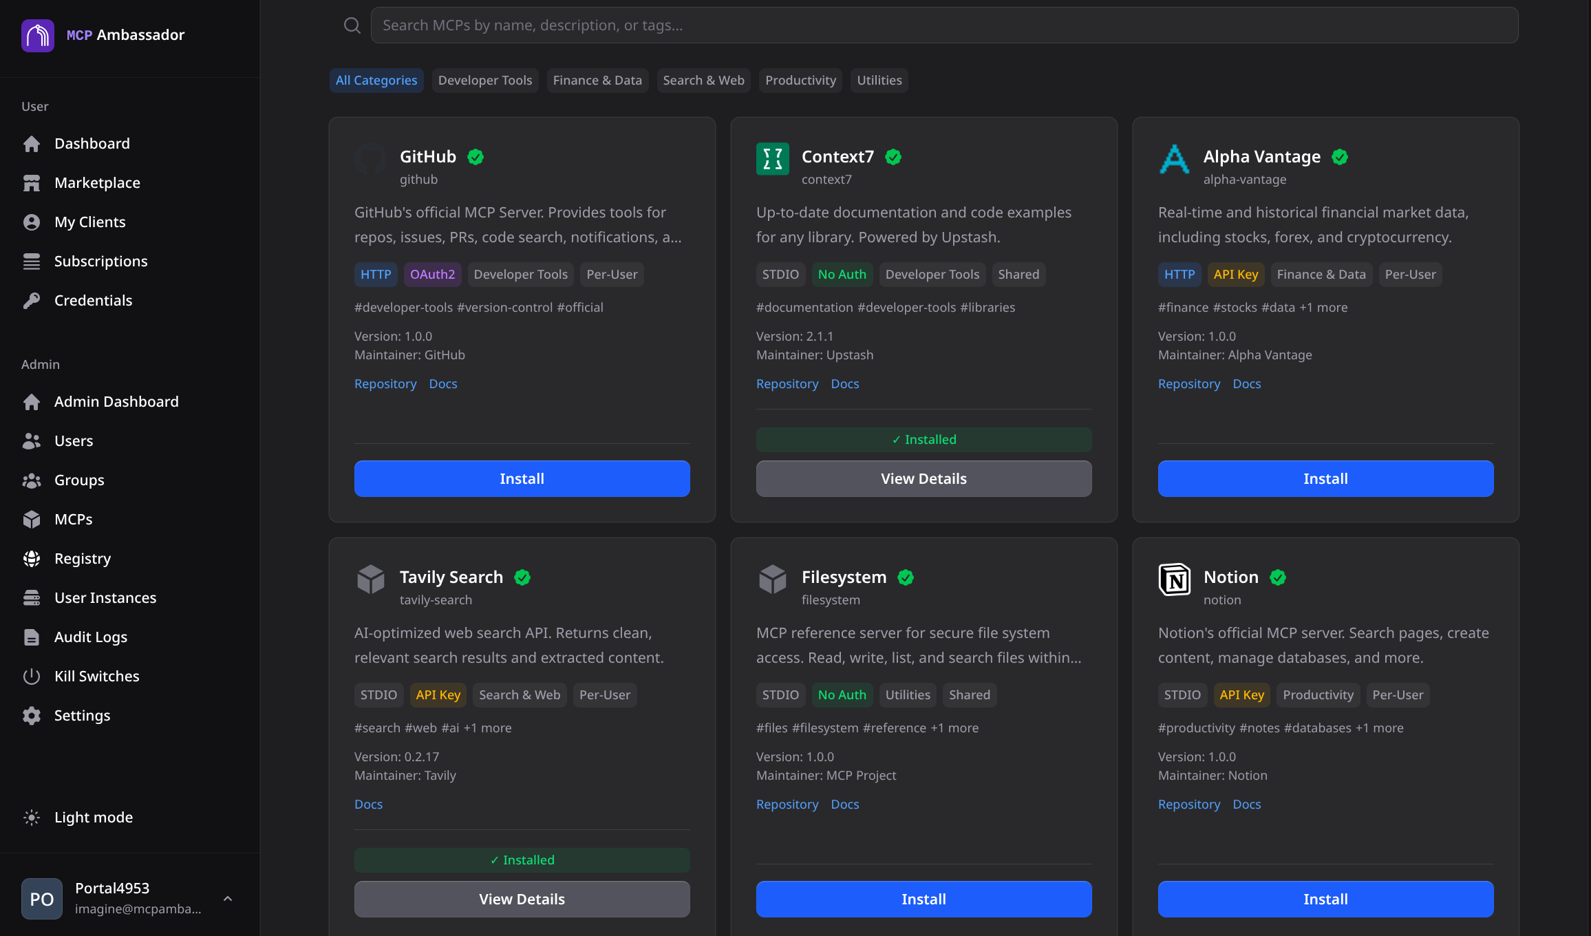Open Alpha Vantage Repository link
Viewport: 1591px width, 936px height.
click(x=1188, y=384)
